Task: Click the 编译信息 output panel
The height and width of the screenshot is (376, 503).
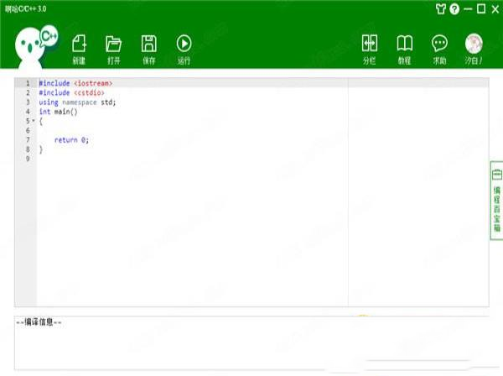Action: point(251,344)
